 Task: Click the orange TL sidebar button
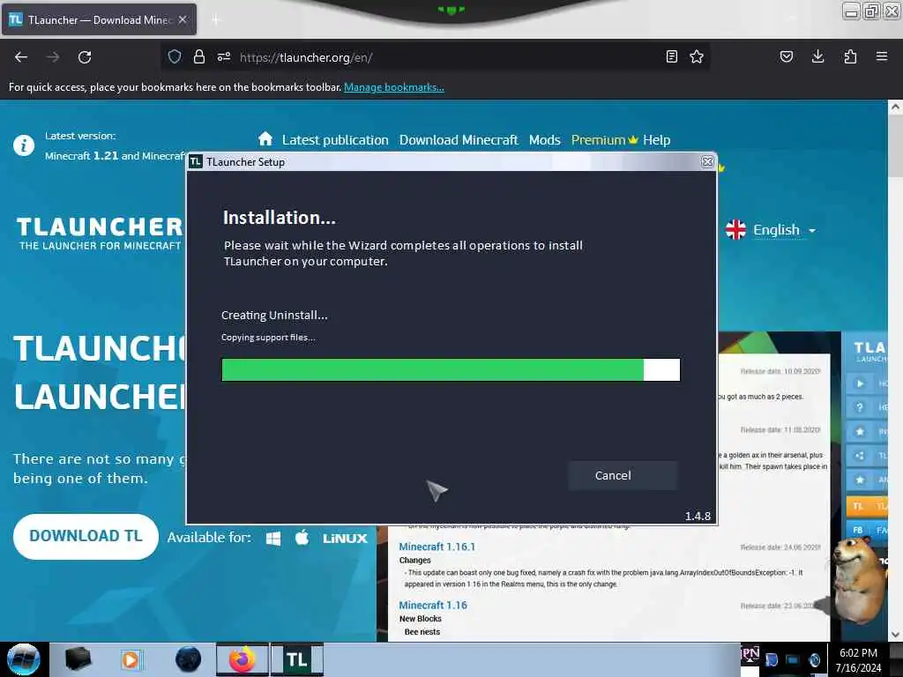[x=867, y=506]
